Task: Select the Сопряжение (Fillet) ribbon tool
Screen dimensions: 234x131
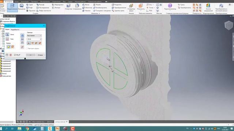Action: click(x=77, y=7)
